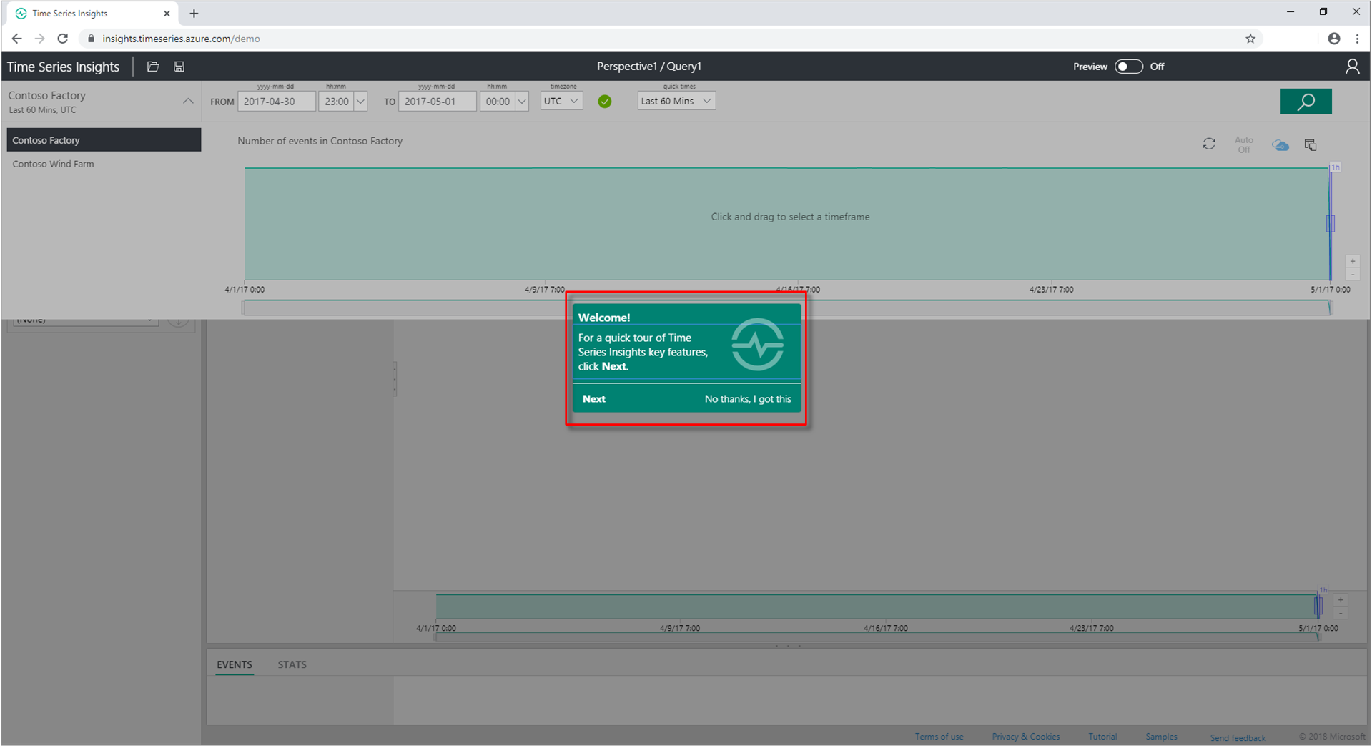This screenshot has width=1372, height=746.
Task: Collapse the Contoso Factory environment panel chevron
Action: click(x=188, y=102)
